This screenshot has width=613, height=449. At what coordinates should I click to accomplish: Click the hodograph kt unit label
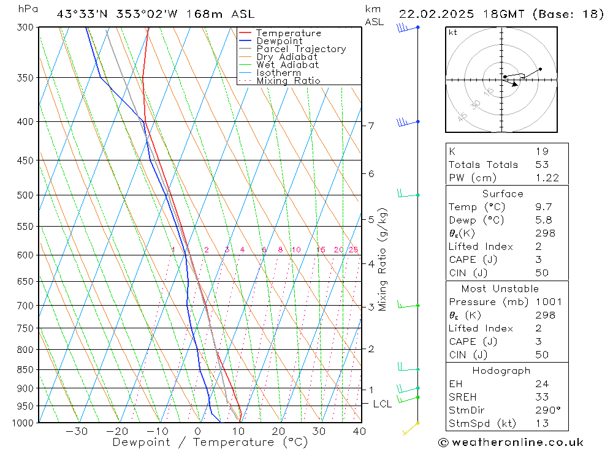click(x=453, y=32)
